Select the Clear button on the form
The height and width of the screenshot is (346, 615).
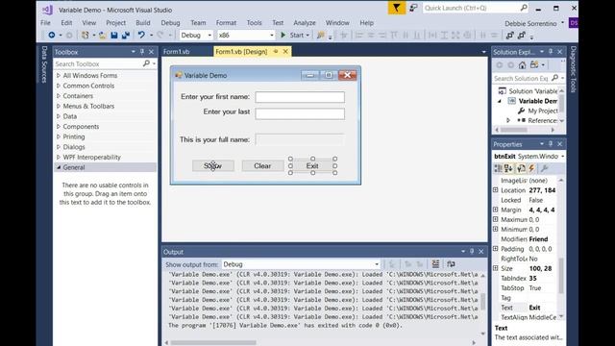pos(262,166)
